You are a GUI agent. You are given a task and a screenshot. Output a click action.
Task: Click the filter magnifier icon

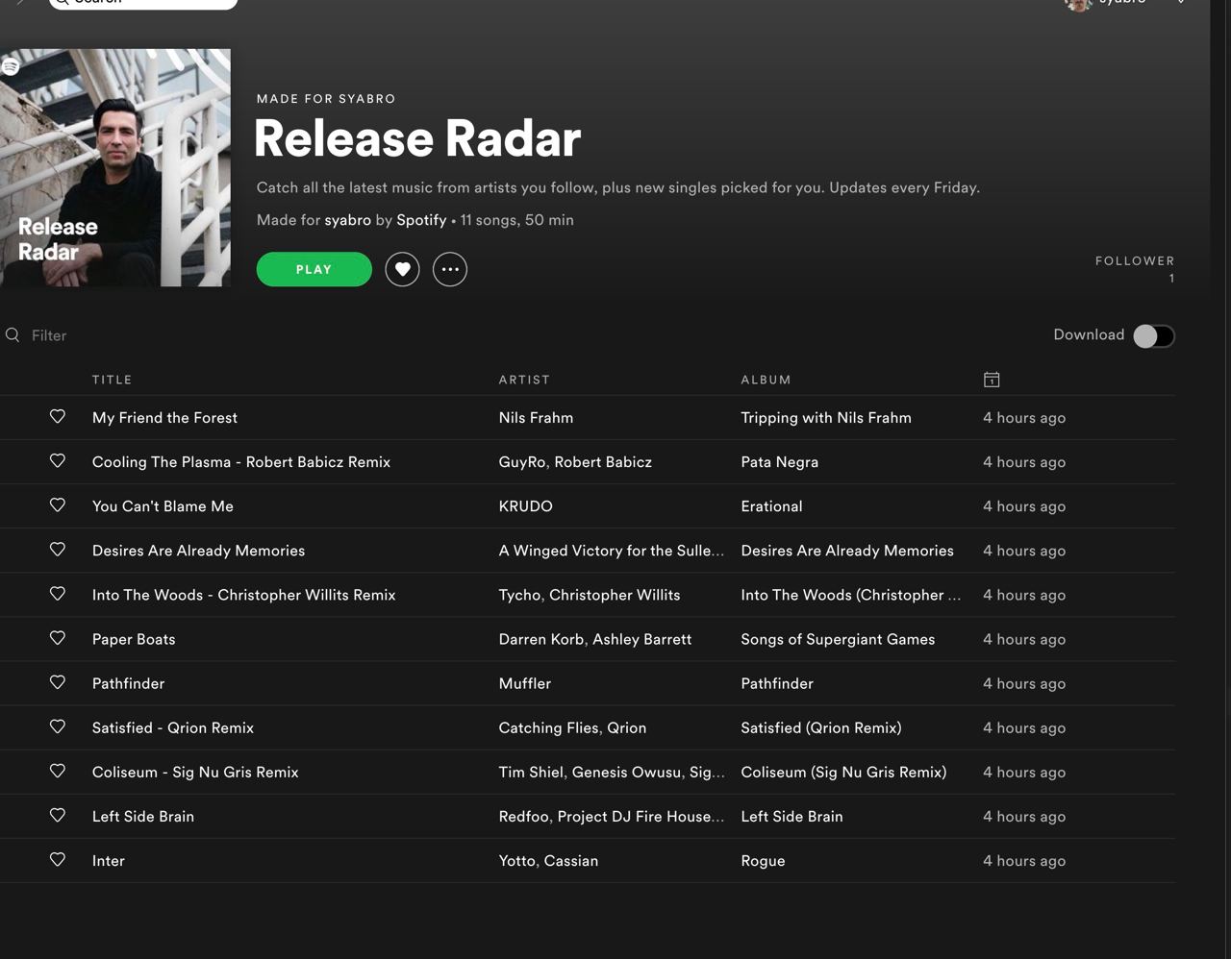coord(13,334)
